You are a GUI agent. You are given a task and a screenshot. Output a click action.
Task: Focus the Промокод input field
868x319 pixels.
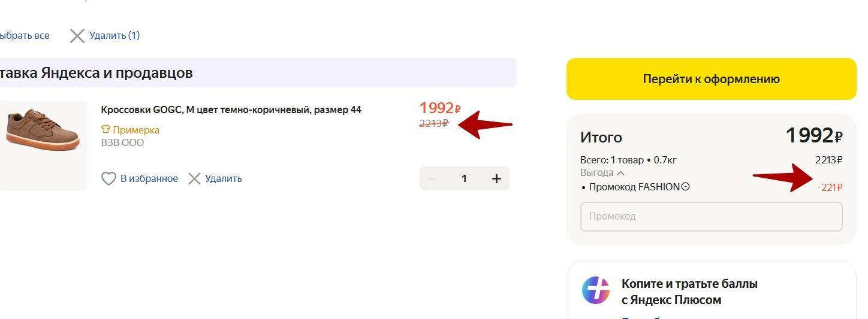coord(711,216)
